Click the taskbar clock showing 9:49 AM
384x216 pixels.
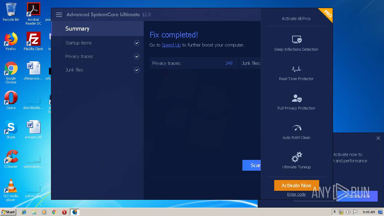(369, 212)
